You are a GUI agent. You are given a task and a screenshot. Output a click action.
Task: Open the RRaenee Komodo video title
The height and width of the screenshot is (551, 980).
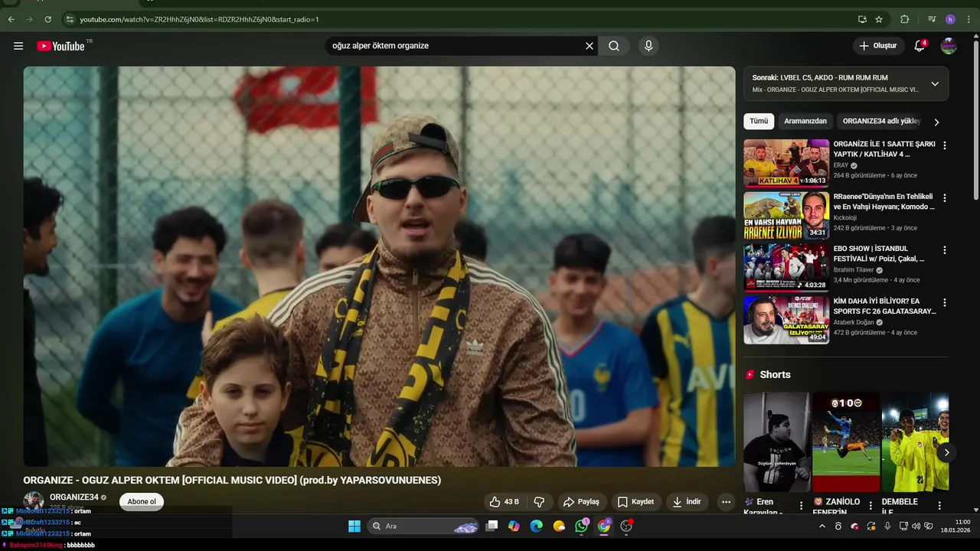884,202
